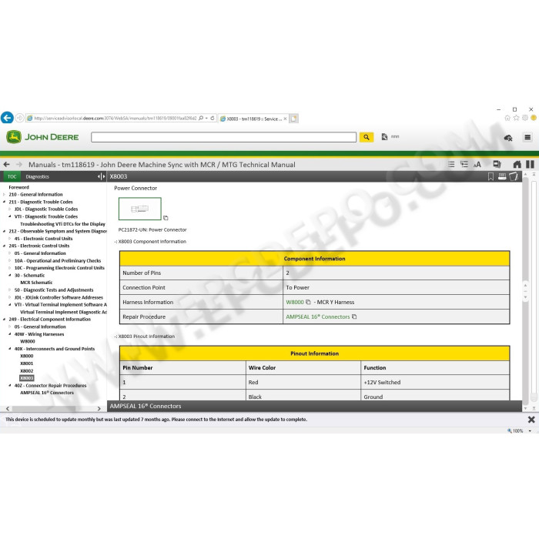539x539 pixels.
Task: Expand JDL - Diagnostic Trouble Codes
Action: [9, 209]
